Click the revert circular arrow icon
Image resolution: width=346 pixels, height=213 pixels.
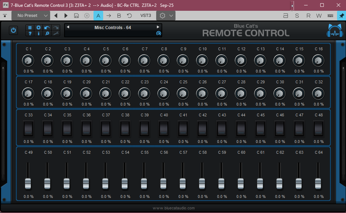[129, 15]
